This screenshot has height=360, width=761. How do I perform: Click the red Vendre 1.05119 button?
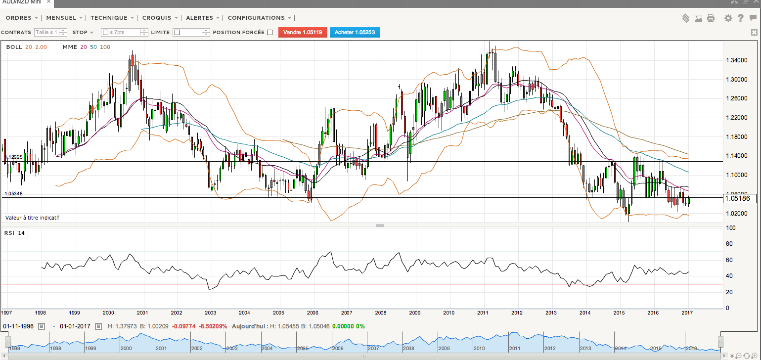303,33
